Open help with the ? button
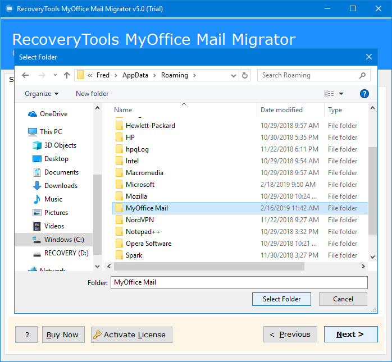392x362 pixels. [x=26, y=334]
